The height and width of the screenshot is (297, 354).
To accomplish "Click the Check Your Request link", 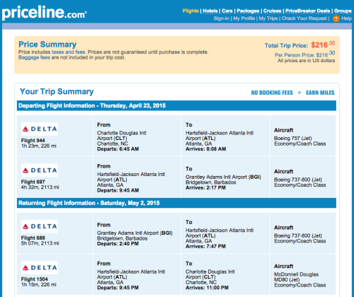I will [x=304, y=18].
